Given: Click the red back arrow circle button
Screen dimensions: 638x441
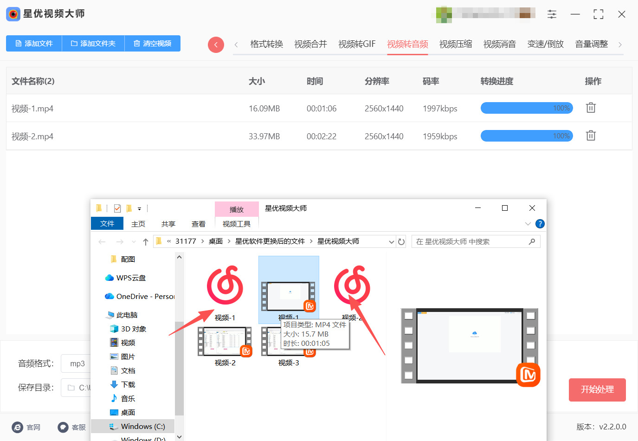Looking at the screenshot, I should pyautogui.click(x=216, y=45).
